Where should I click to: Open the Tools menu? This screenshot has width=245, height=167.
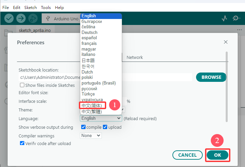click(x=46, y=8)
